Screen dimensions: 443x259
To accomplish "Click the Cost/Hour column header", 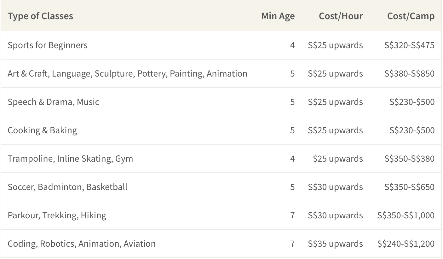I will tap(341, 16).
